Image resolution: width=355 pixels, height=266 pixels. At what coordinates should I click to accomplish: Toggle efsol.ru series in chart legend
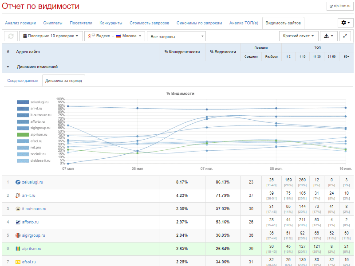[x=29, y=141]
